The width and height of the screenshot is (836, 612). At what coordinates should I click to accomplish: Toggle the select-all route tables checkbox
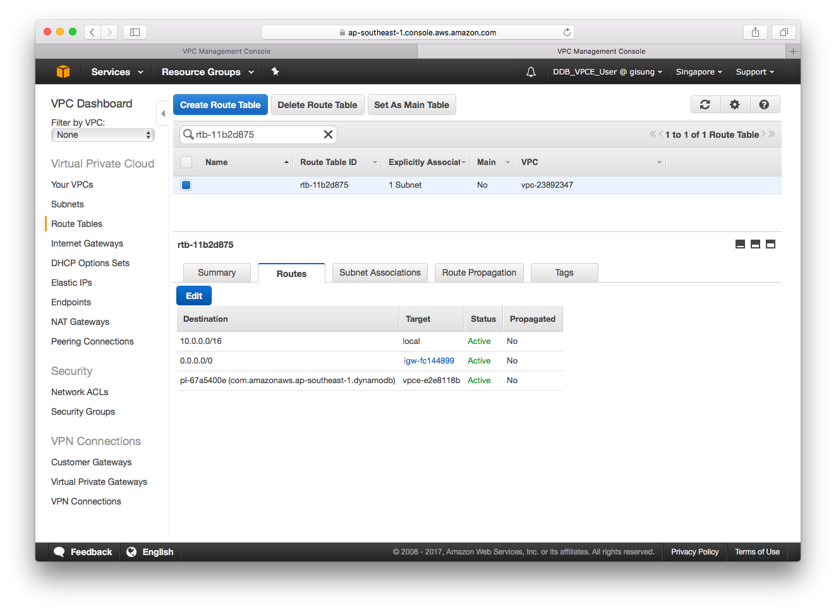point(186,162)
